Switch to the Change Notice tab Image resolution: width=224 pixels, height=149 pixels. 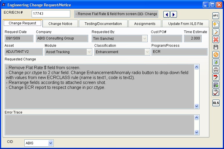[x=60, y=24]
